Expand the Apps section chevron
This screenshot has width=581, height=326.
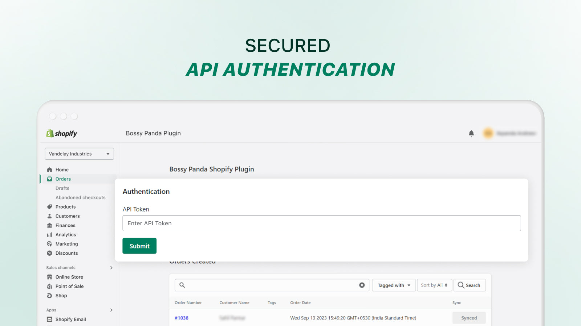click(x=111, y=310)
